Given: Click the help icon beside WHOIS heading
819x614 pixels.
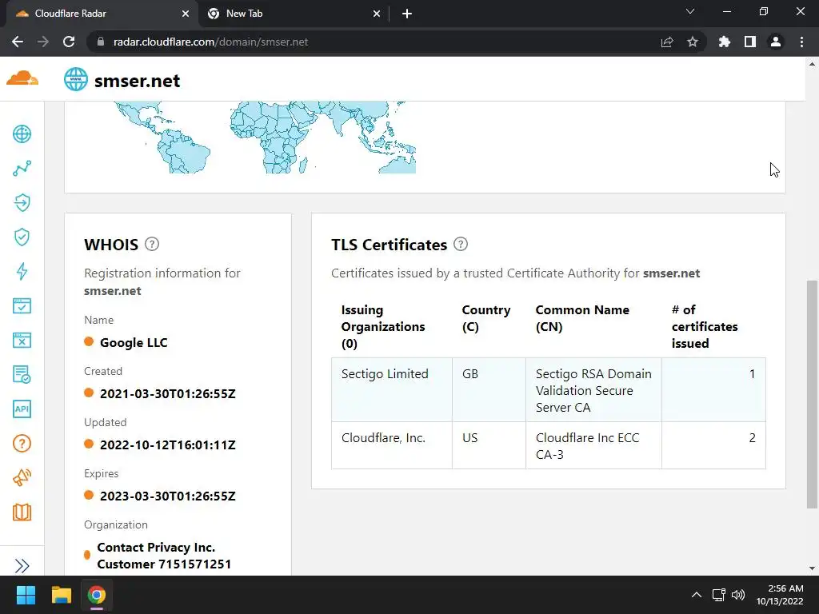Looking at the screenshot, I should 152,244.
